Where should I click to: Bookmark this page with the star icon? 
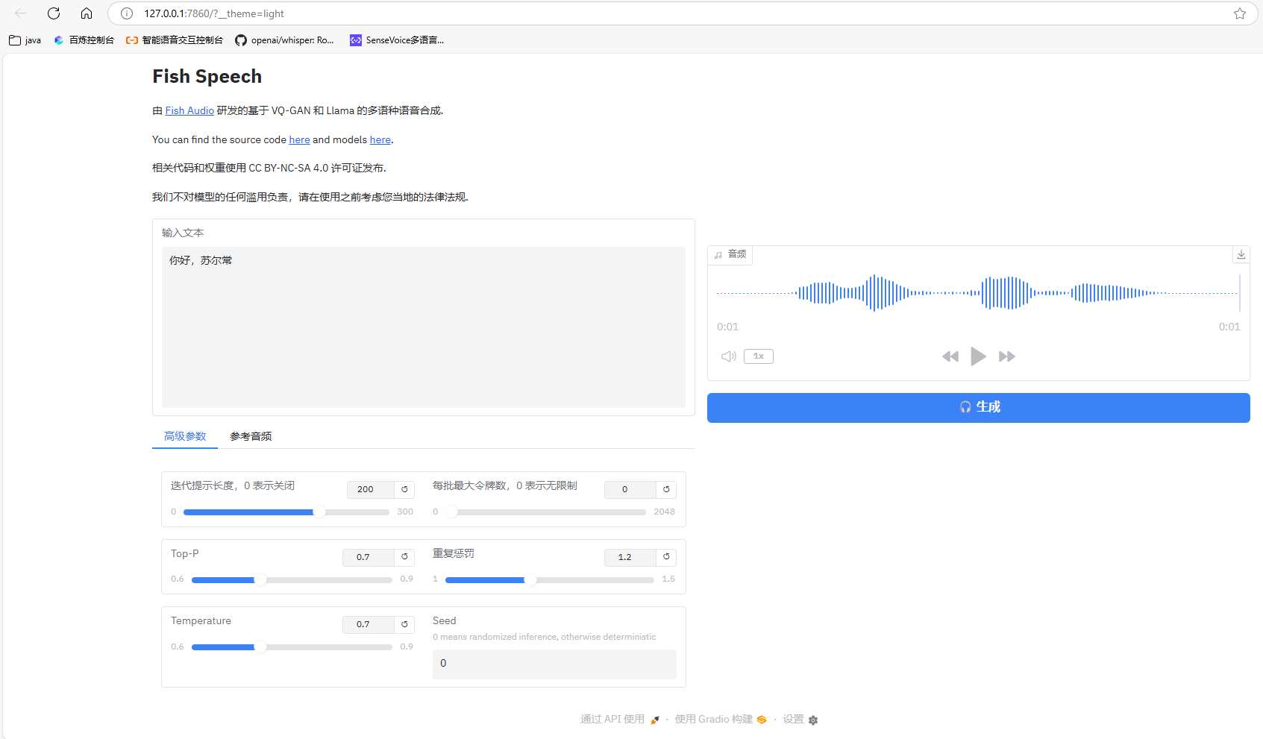1240,13
